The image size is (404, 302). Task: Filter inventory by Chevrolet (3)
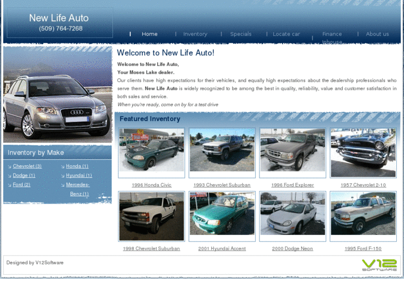tap(27, 166)
